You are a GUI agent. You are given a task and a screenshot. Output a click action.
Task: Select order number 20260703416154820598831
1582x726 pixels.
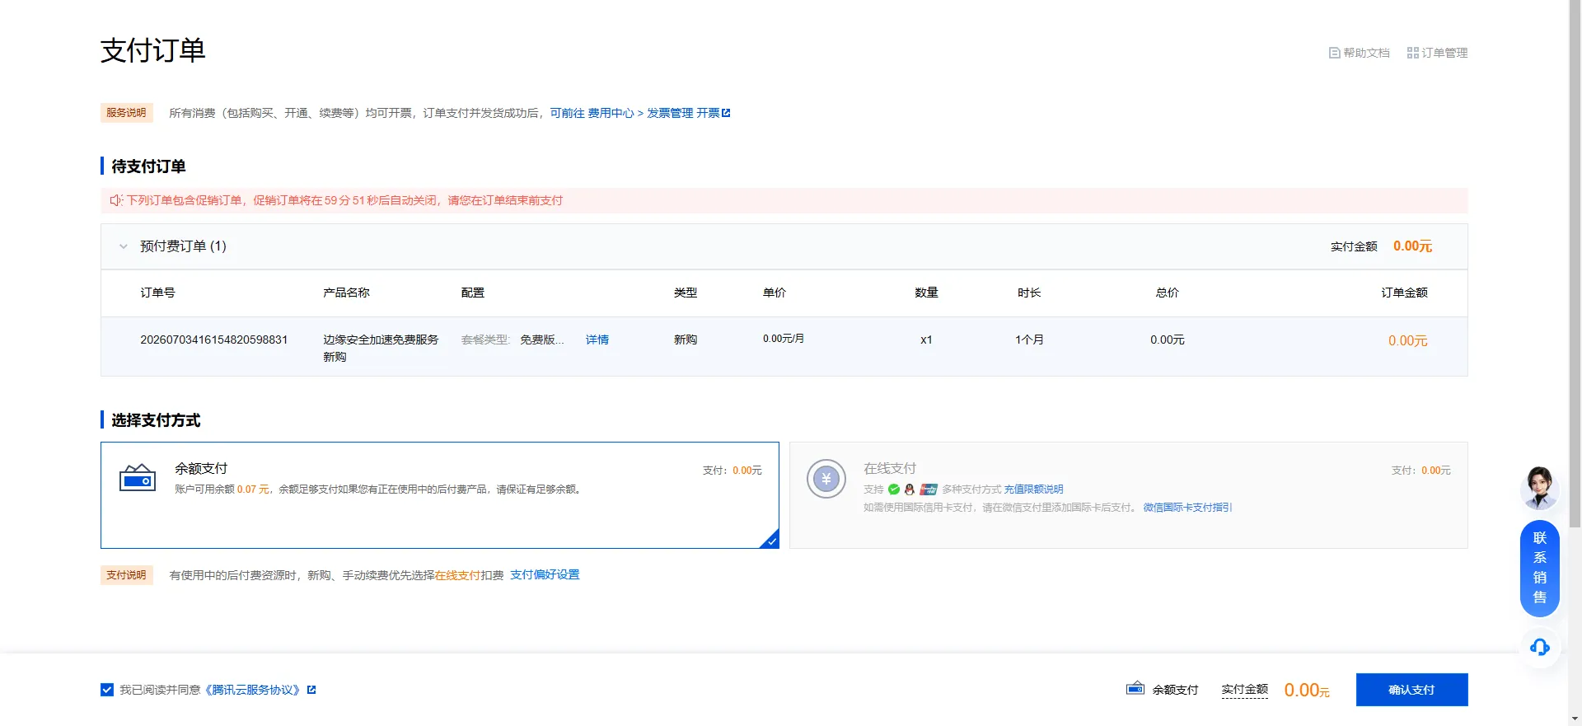[214, 340]
